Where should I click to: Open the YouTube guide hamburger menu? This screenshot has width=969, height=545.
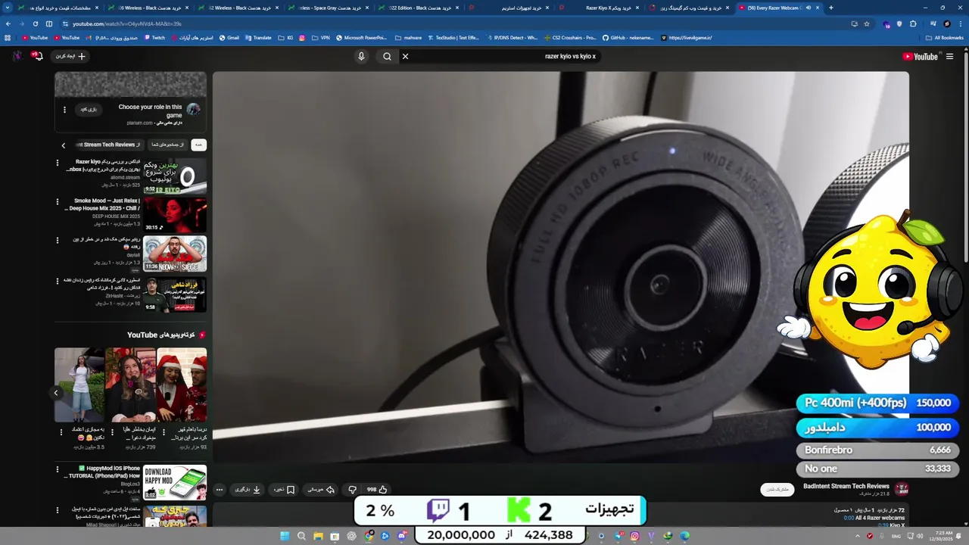coord(949,56)
